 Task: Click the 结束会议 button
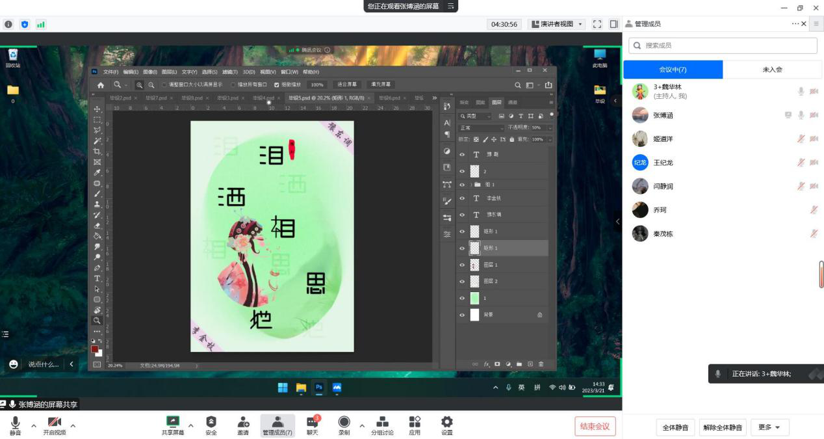click(595, 427)
